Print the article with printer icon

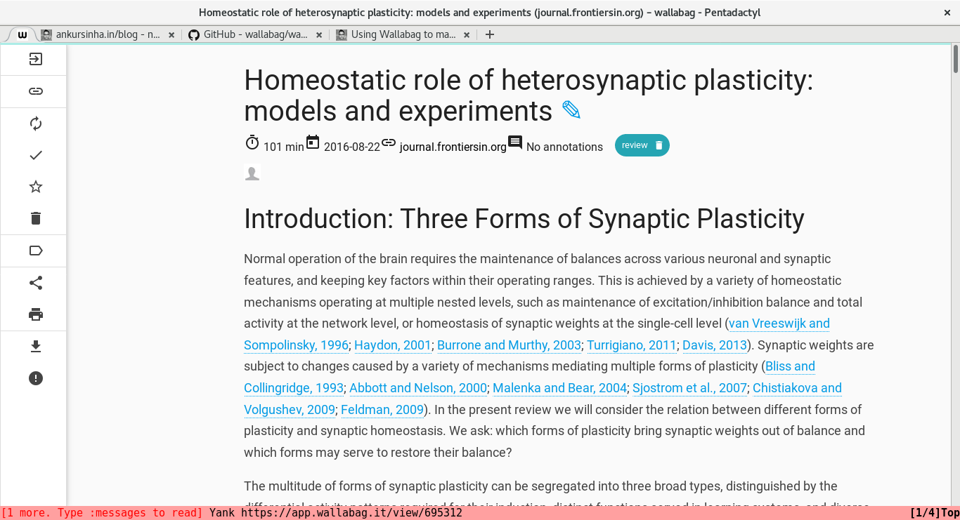click(x=36, y=314)
